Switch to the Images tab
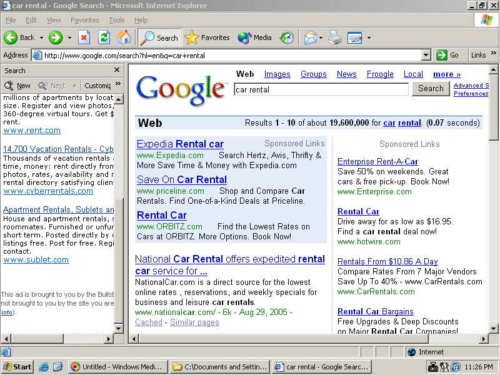The image size is (500, 375). tap(277, 74)
